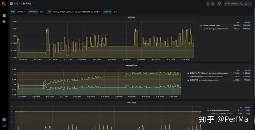Pick color for 'Current: container_name' legend swatch
This screenshot has height=130, width=255.
click(x=201, y=26)
